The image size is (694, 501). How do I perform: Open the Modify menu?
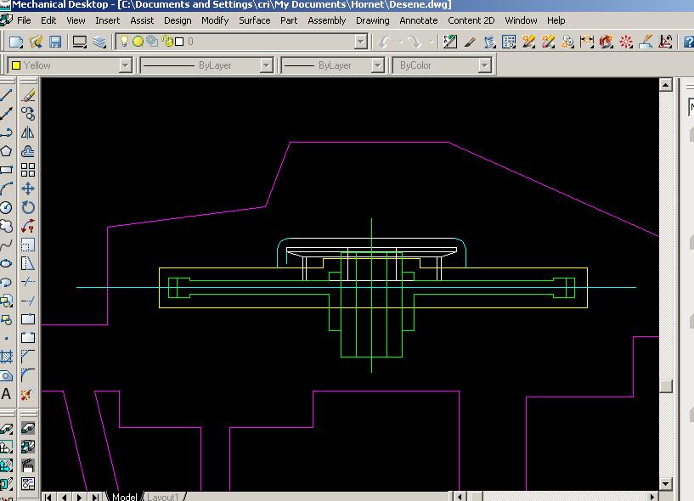click(x=215, y=20)
